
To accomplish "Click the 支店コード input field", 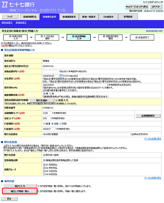I will tap(46, 118).
